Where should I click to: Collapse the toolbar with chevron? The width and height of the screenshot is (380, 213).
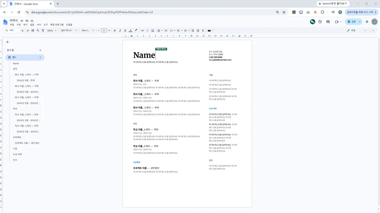click(x=373, y=31)
